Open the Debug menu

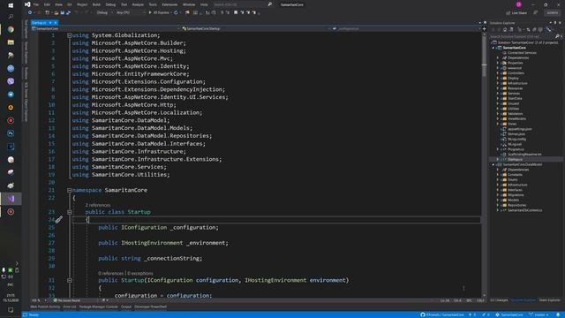(110, 4)
